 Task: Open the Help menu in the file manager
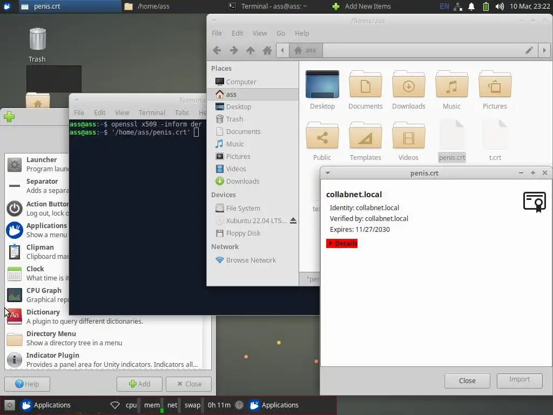302,33
